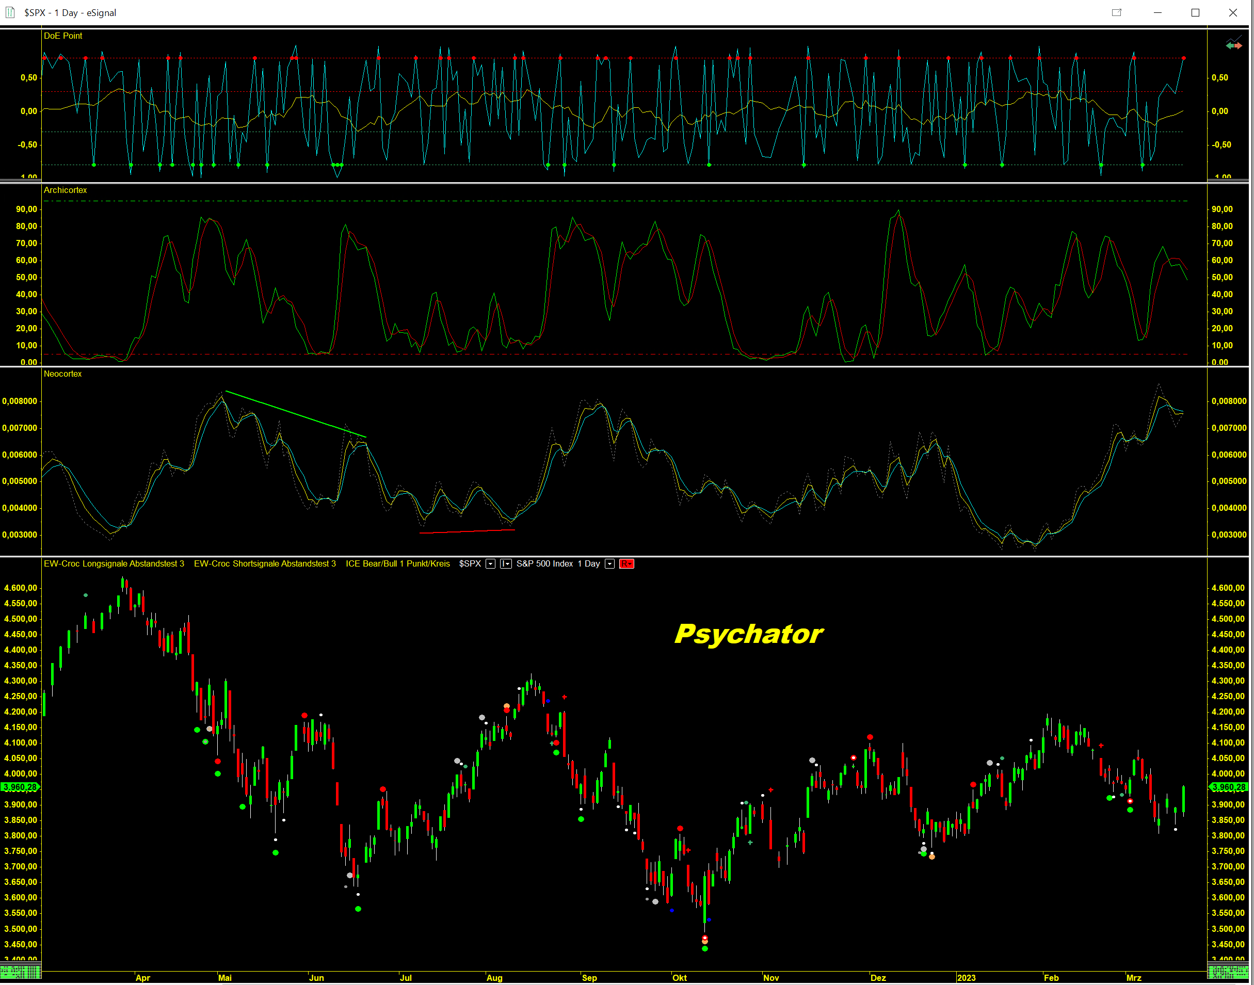The height and width of the screenshot is (985, 1254).
Task: Click ICE Bear/Bull 1 Punkt/Kreis label
Action: point(397,564)
